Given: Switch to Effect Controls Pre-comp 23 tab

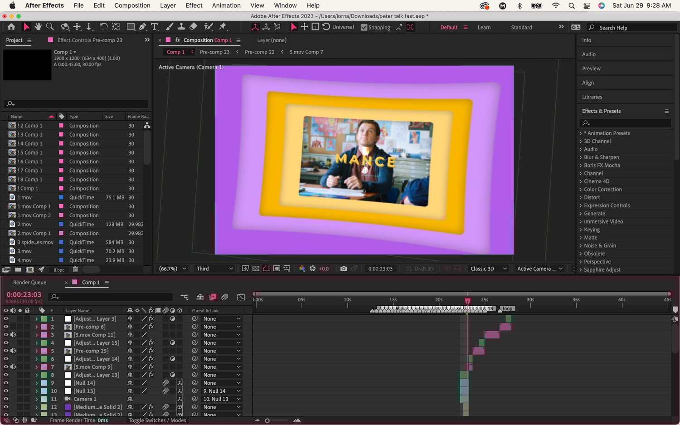Looking at the screenshot, I should pyautogui.click(x=90, y=40).
